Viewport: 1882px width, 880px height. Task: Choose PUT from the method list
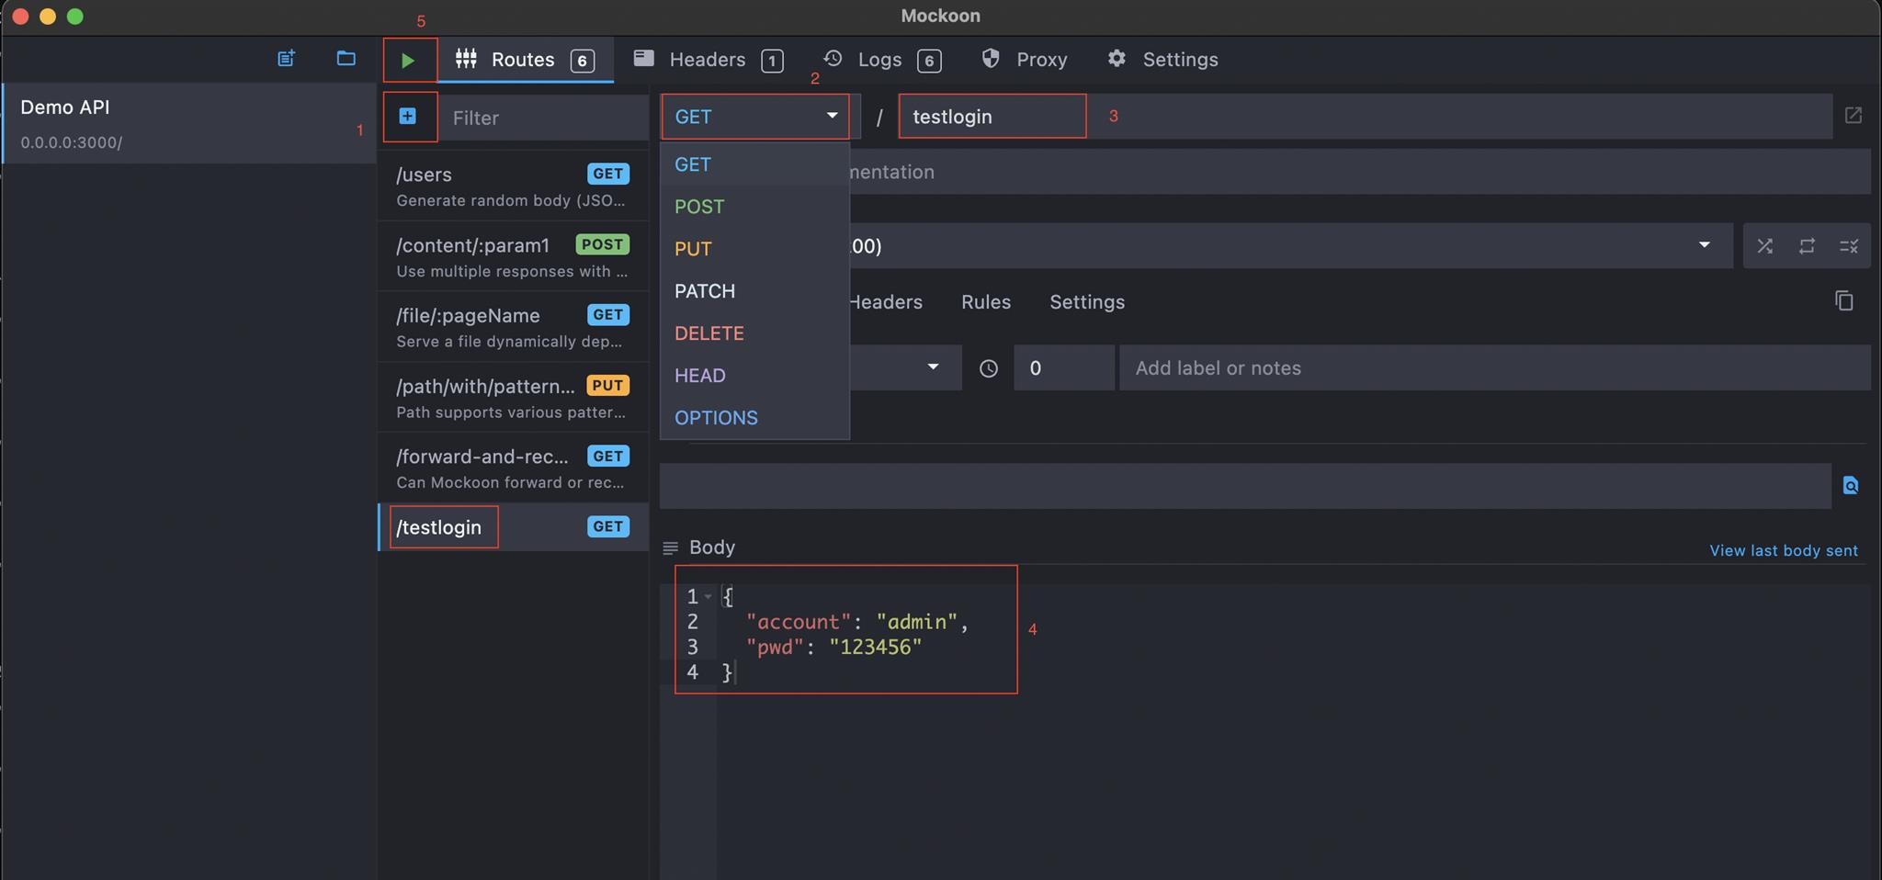(x=754, y=249)
